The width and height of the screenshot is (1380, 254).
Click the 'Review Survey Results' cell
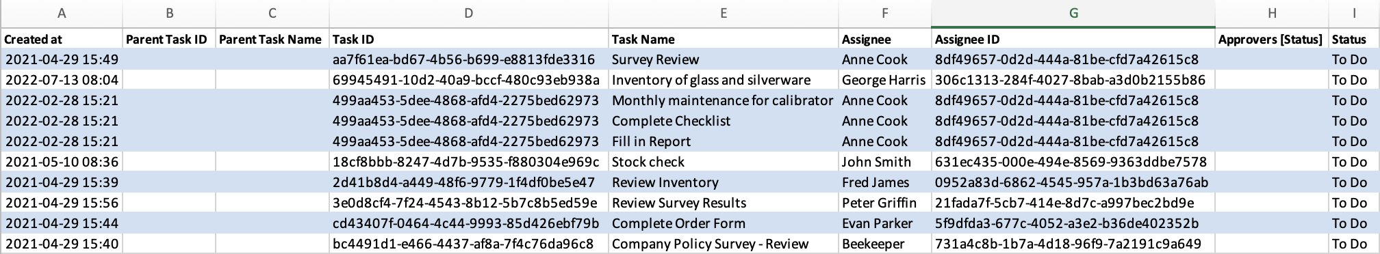[724, 203]
